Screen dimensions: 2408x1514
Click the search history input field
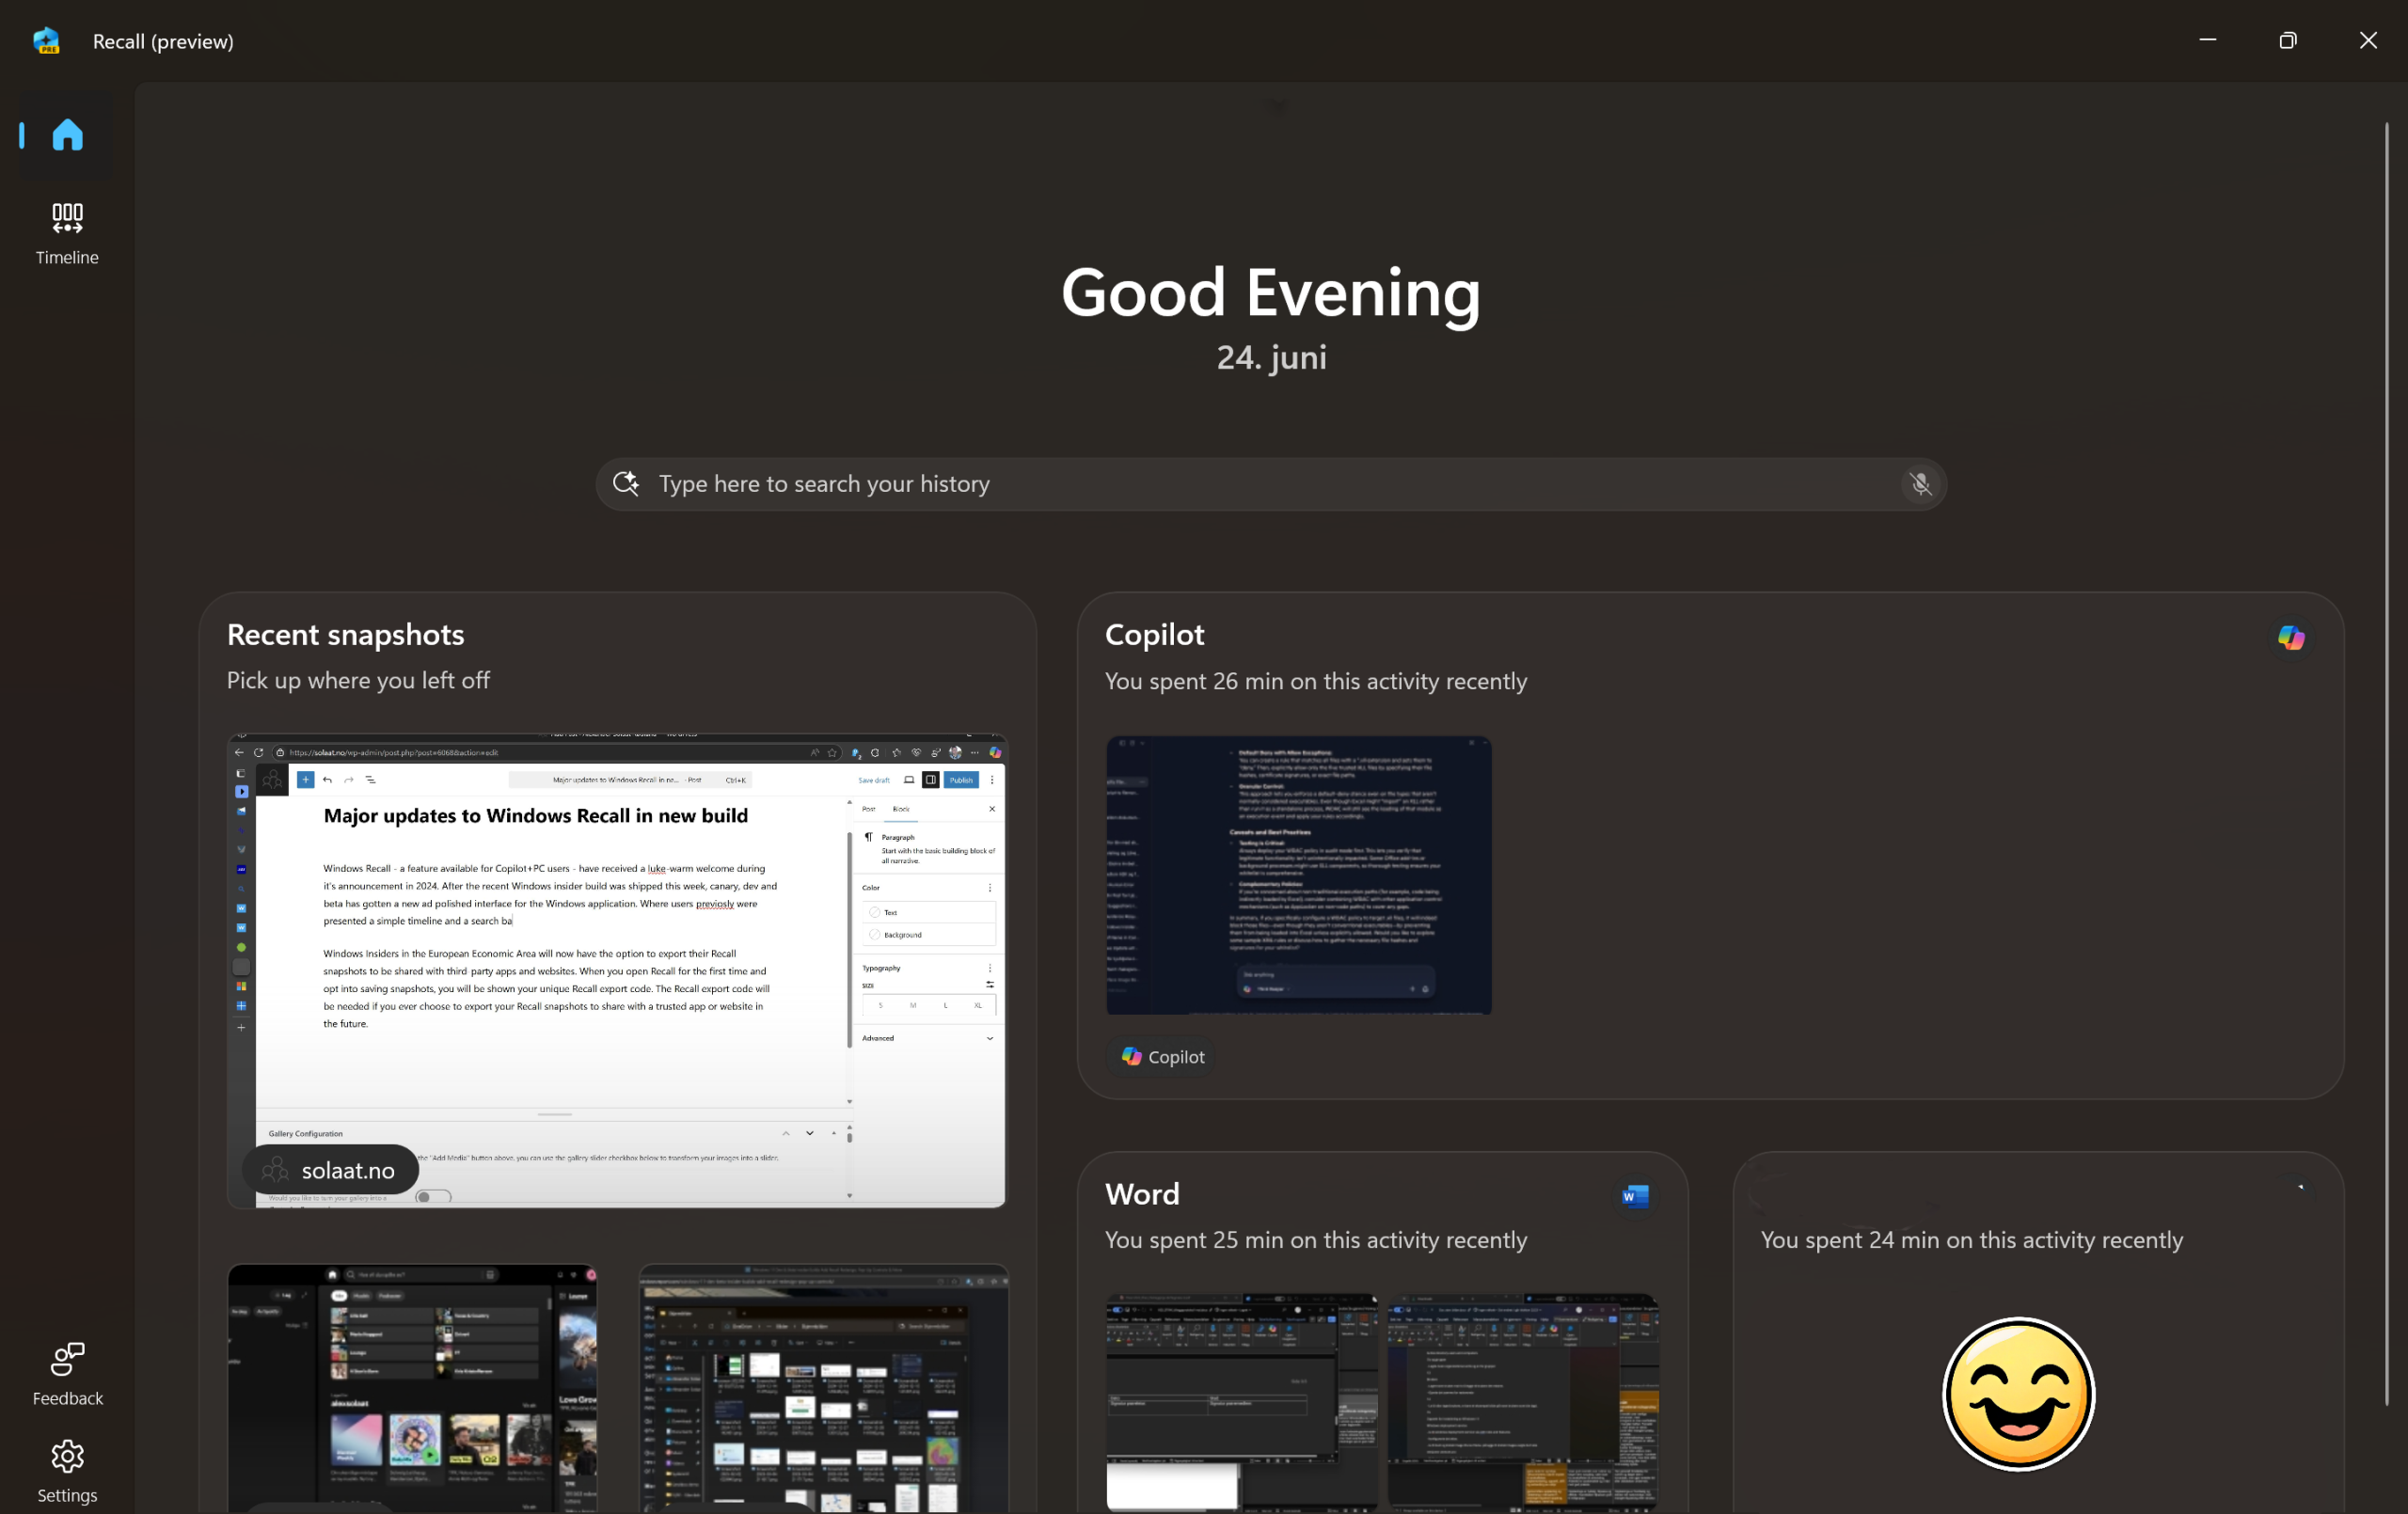click(x=1270, y=484)
